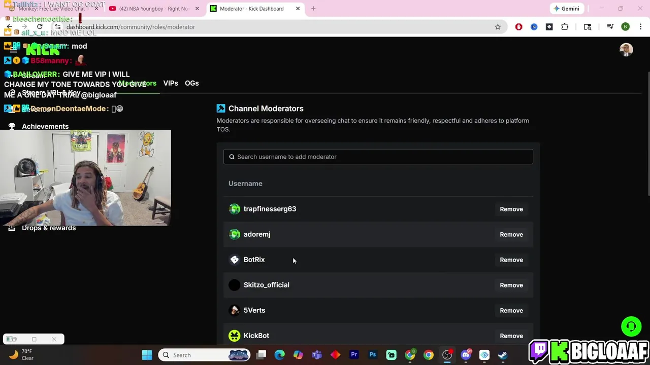650x365 pixels.
Task: Open the green support headset chat button
Action: click(631, 326)
